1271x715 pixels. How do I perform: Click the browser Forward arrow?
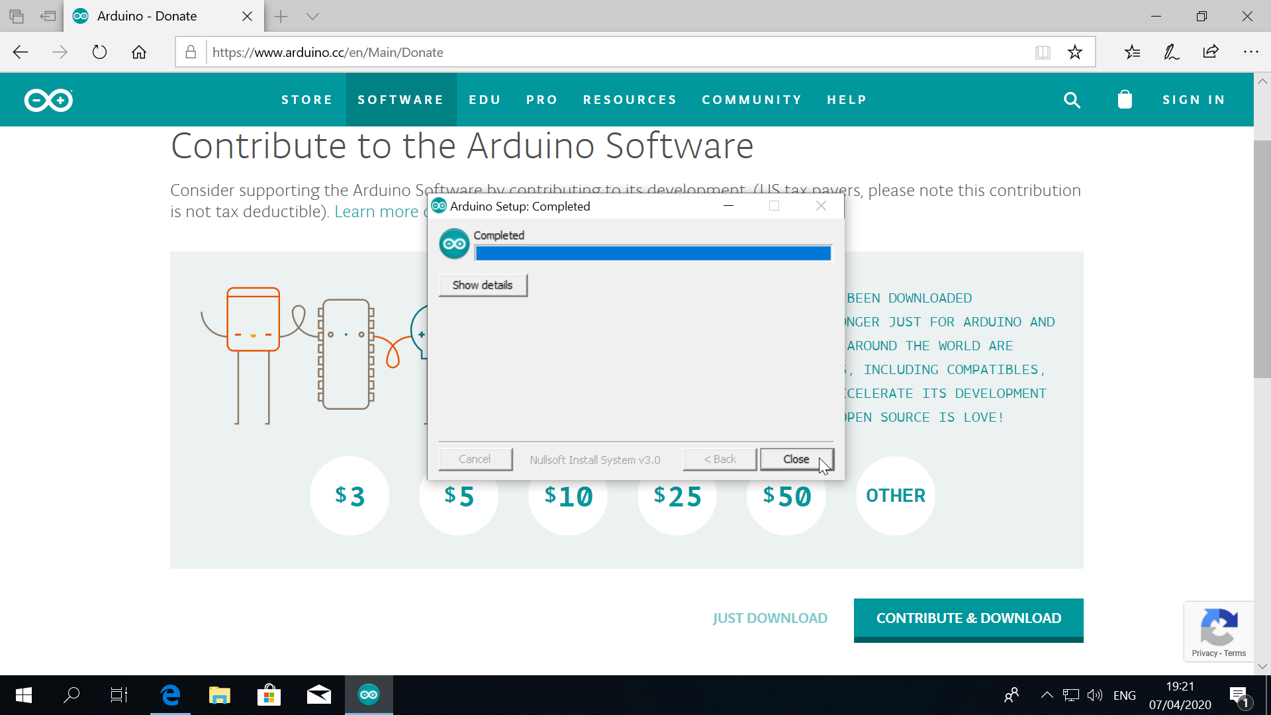tap(60, 52)
